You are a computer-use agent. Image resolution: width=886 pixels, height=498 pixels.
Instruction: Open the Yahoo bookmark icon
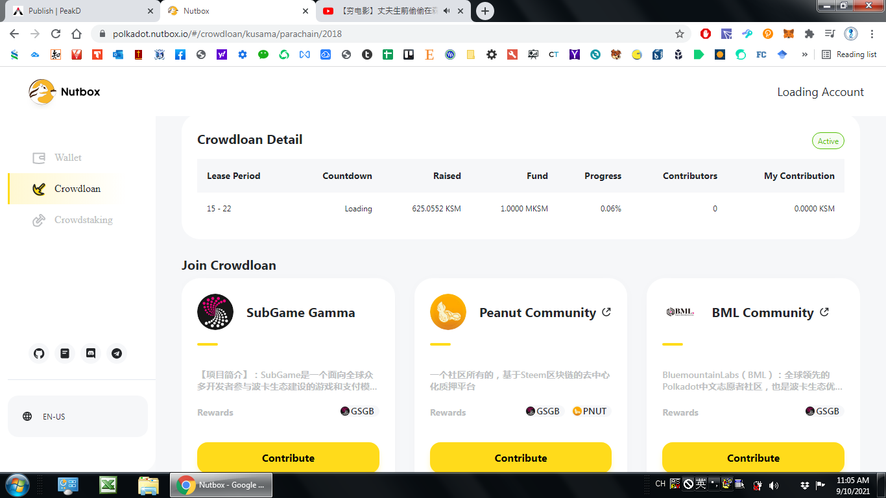pos(222,55)
